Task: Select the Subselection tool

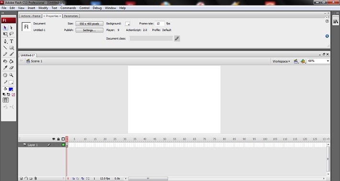Action: pos(11,27)
